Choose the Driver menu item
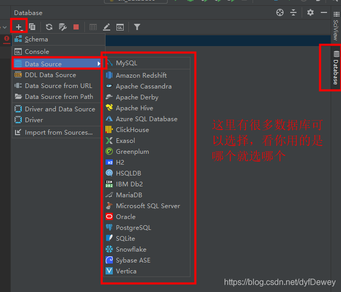Image resolution: width=341 pixels, height=292 pixels. [x=57, y=120]
